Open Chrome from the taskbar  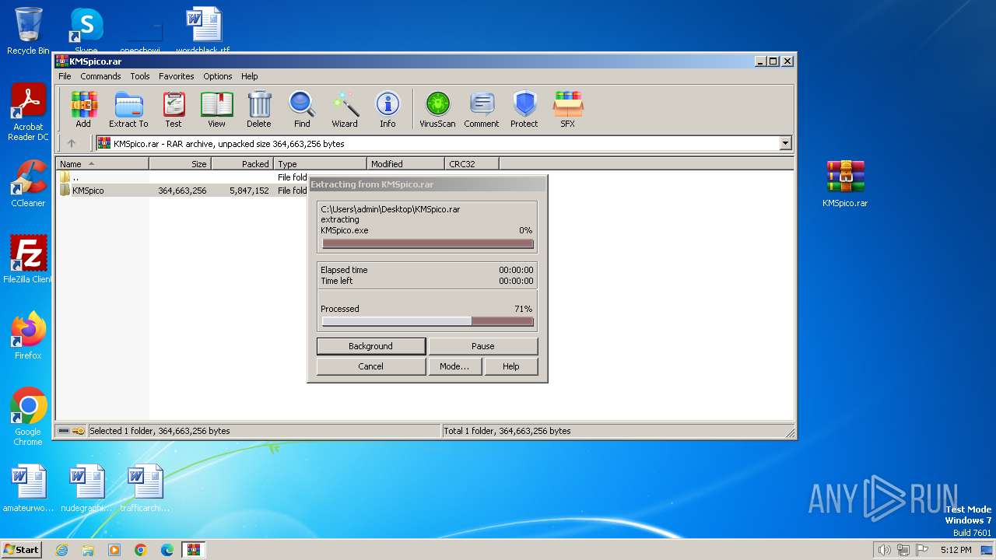tap(141, 550)
